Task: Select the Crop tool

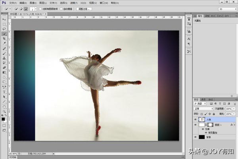Action: point(4,39)
